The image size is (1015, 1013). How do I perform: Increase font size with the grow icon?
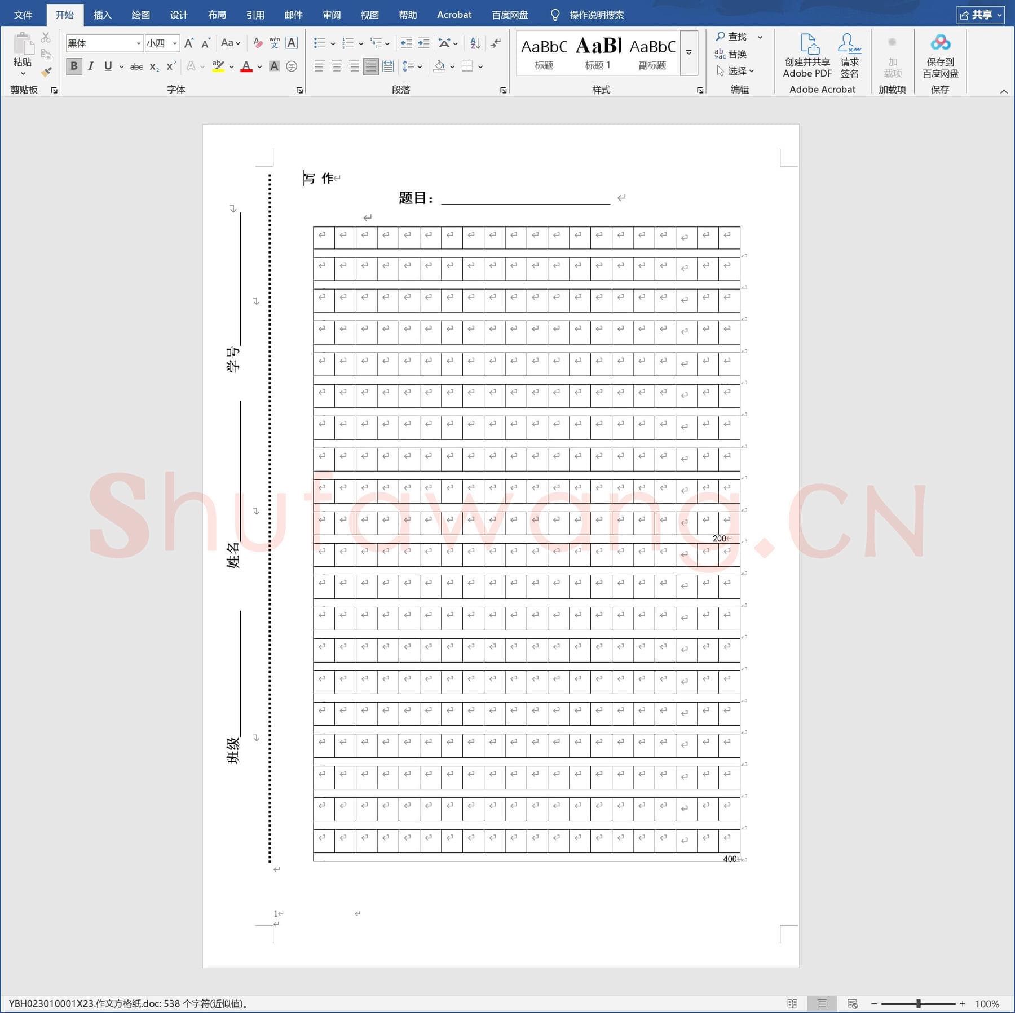coord(189,43)
